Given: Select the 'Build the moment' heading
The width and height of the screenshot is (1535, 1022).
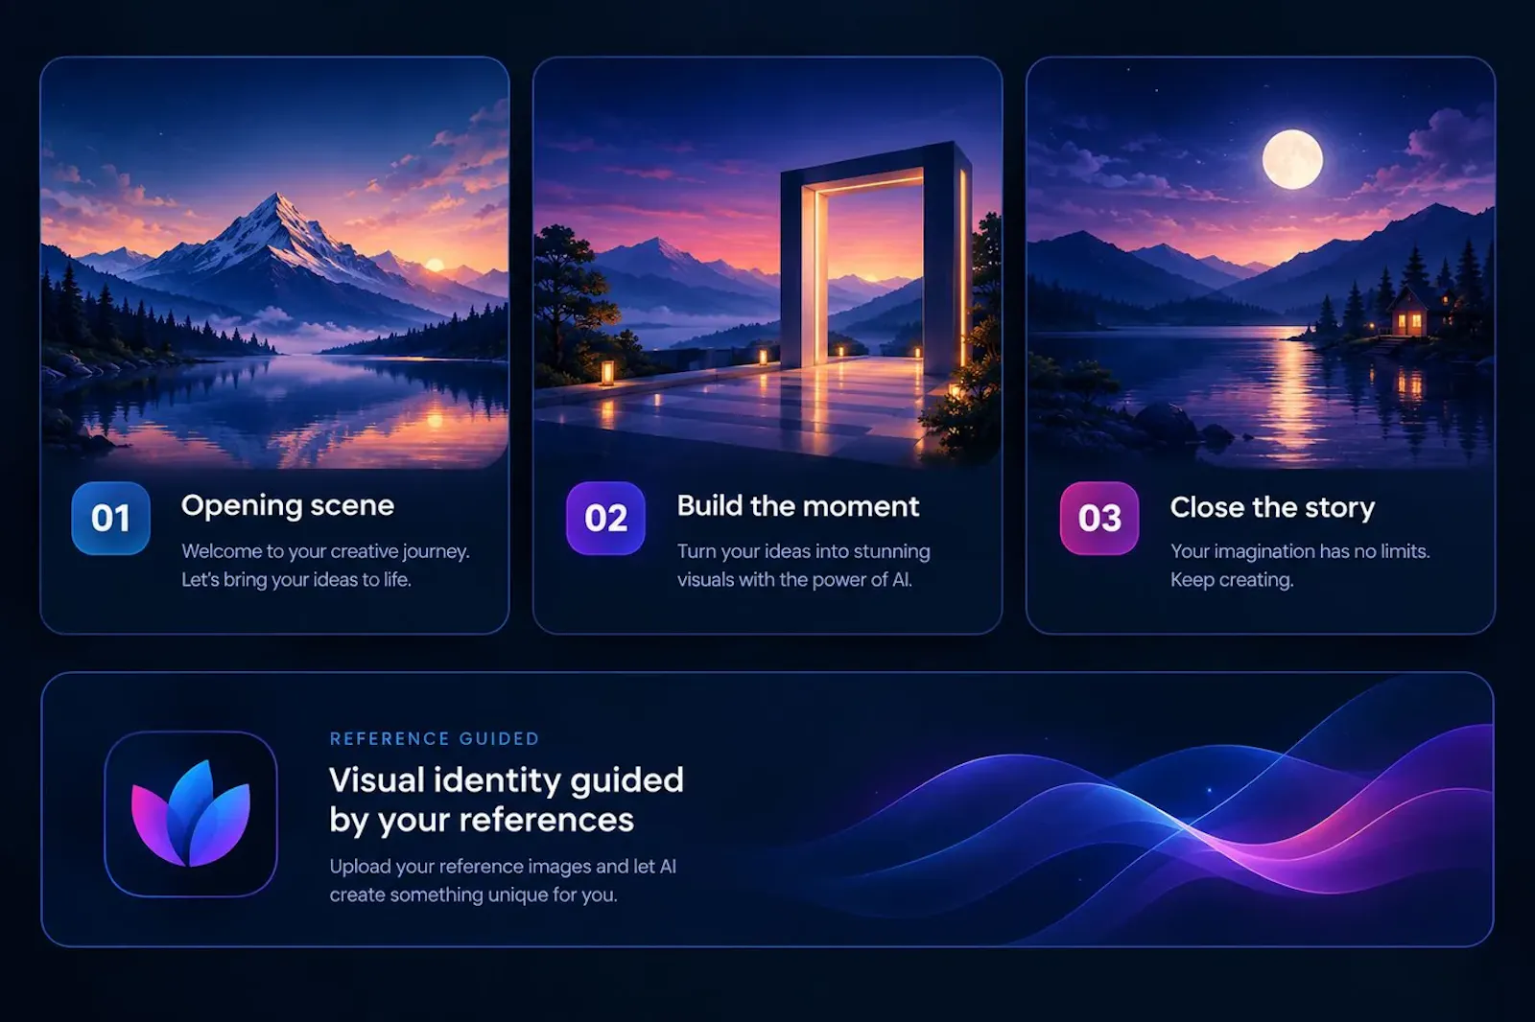Looking at the screenshot, I should pyautogui.click(x=798, y=505).
